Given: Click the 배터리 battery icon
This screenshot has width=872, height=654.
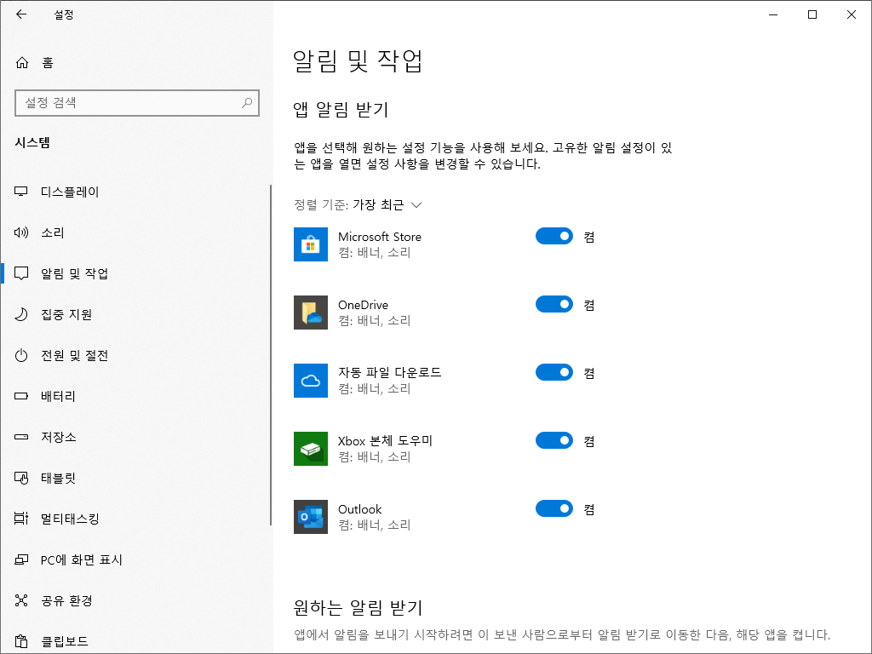Looking at the screenshot, I should [21, 396].
